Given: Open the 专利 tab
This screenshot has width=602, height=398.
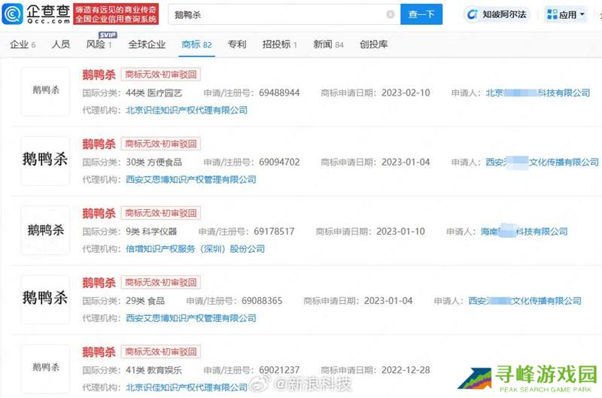Looking at the screenshot, I should 236,44.
